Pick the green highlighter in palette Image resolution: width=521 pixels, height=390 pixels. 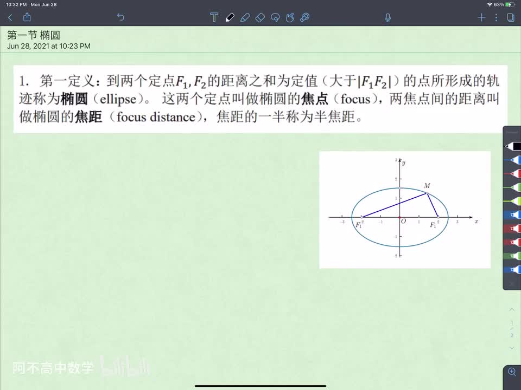click(x=513, y=256)
